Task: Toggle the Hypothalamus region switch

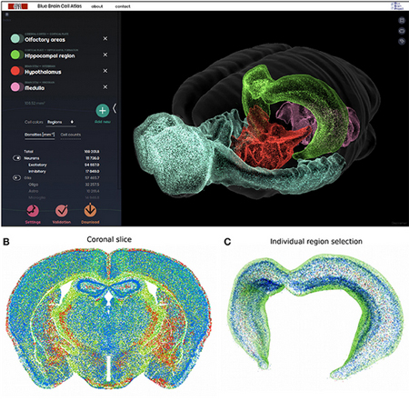Action: [x=16, y=71]
